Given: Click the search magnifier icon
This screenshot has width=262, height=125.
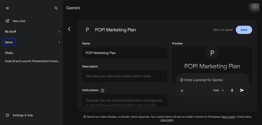Looking at the screenshot, I should point(56,8).
